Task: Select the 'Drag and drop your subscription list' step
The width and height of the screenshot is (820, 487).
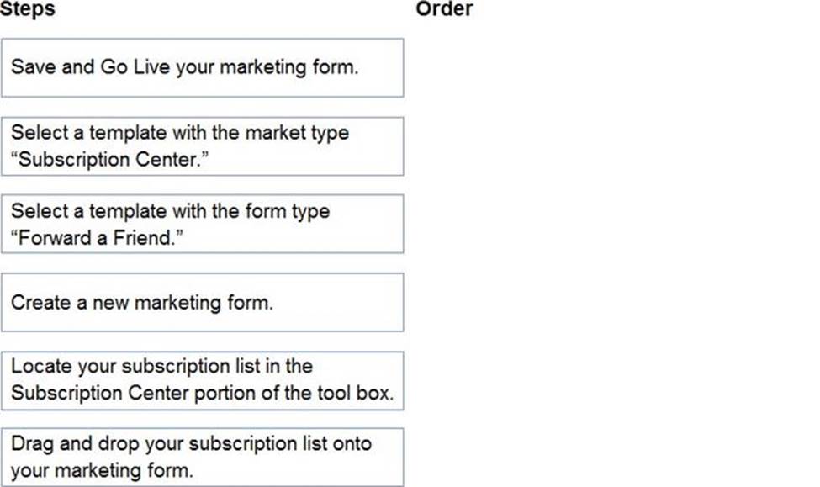Action: coord(202,457)
